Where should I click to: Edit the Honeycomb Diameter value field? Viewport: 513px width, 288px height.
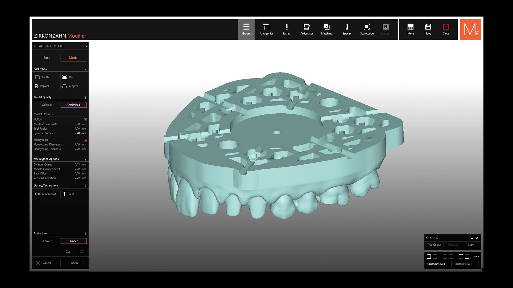77,145
